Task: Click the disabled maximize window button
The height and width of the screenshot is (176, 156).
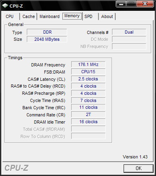Action: tap(131, 4)
